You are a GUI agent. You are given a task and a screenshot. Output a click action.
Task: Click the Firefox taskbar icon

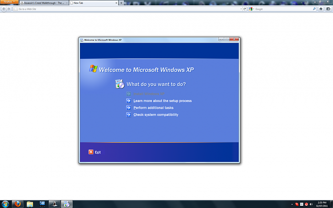click(x=18, y=204)
